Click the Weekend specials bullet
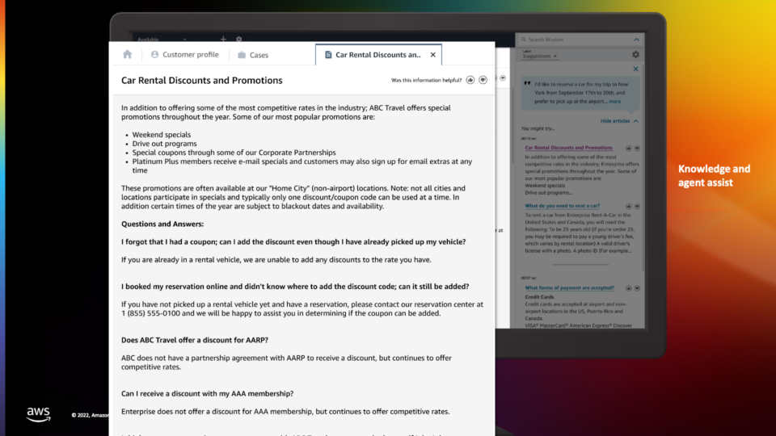Screen dimensions: 776x436 point(162,135)
